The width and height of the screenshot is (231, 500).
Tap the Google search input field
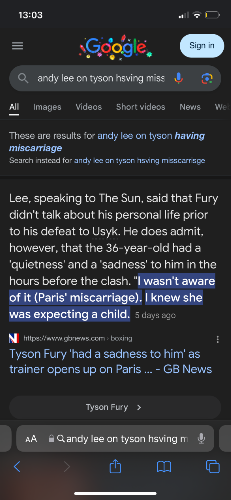101,78
